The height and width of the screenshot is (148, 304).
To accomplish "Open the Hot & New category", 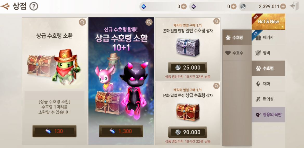I will (269, 22).
